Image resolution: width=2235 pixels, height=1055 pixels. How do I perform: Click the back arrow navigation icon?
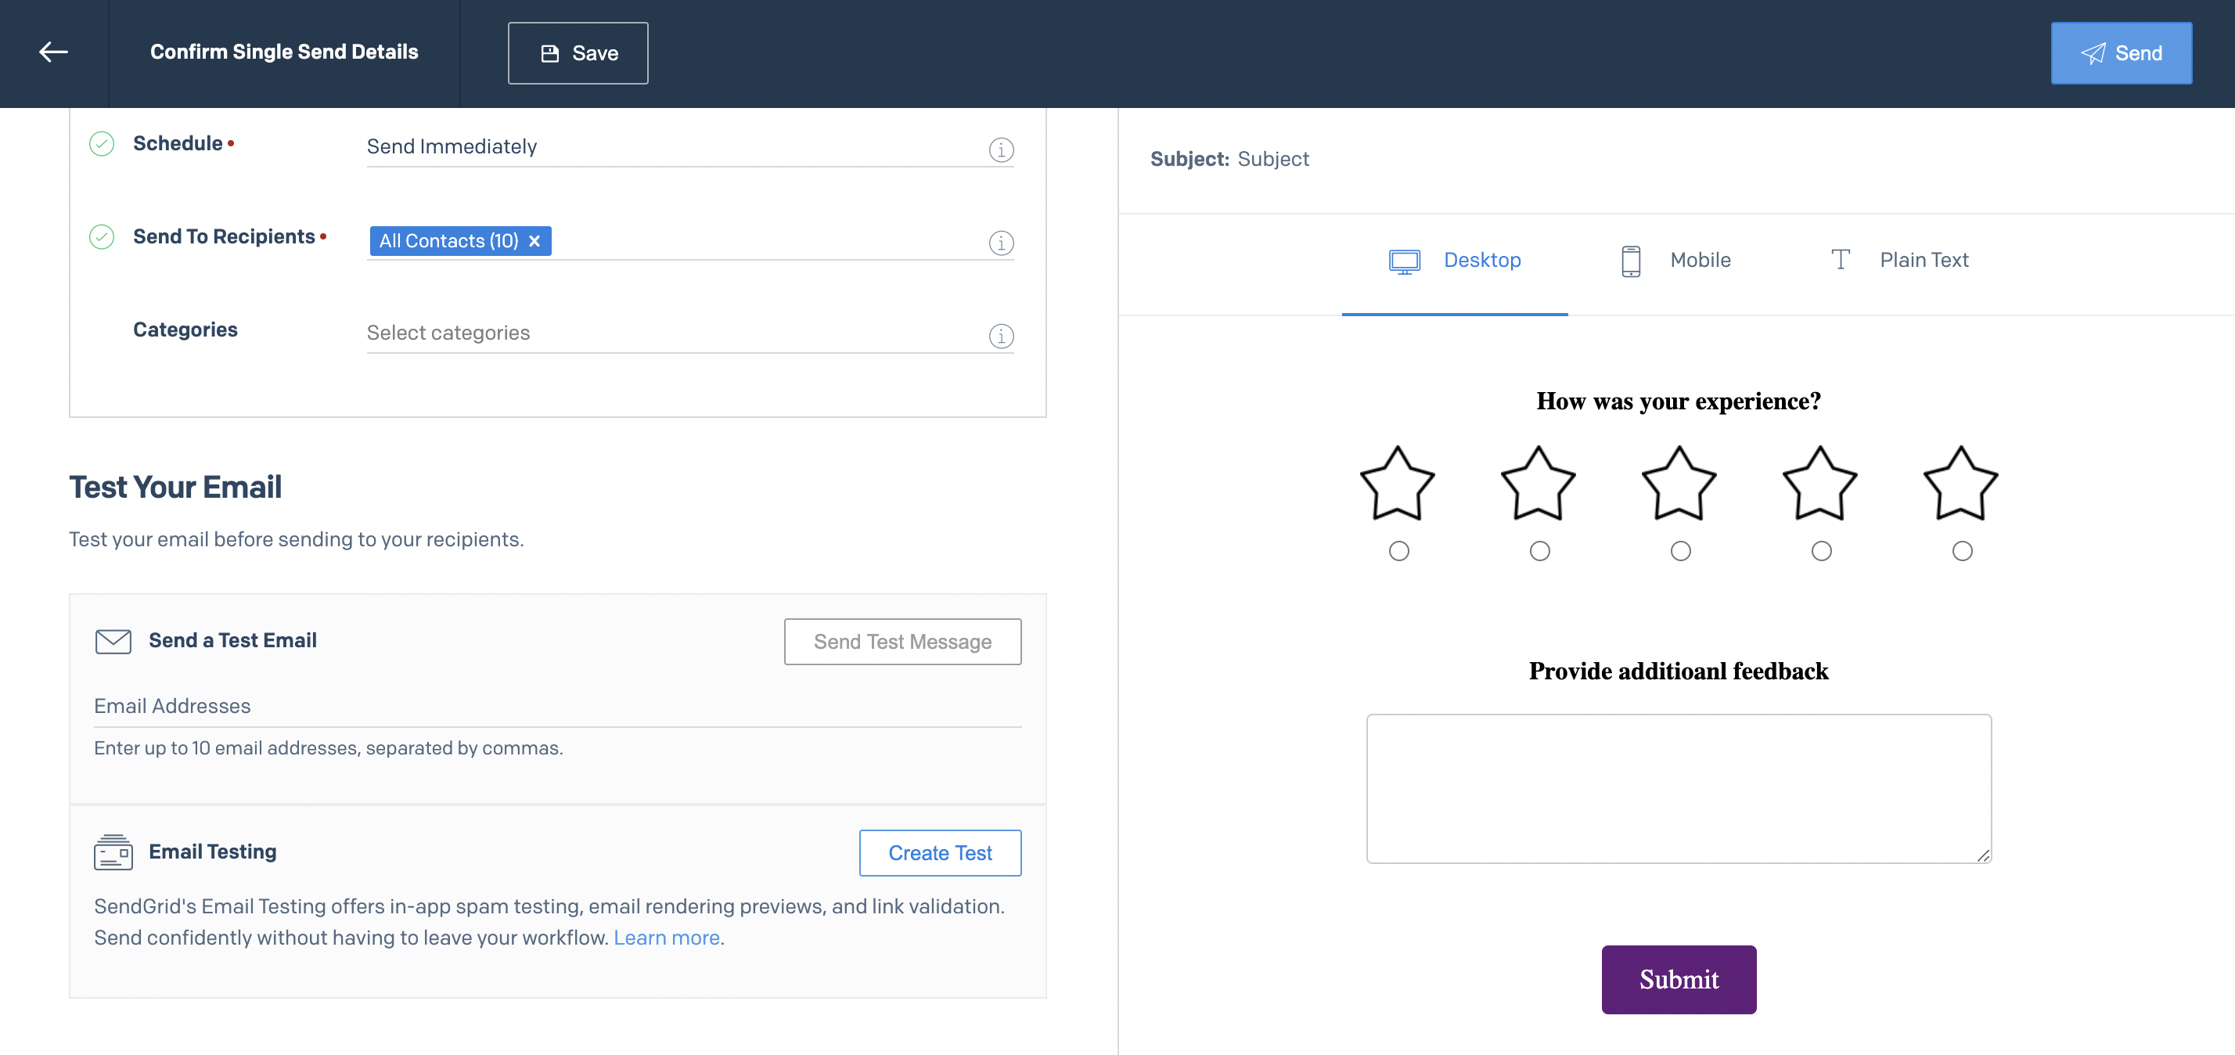[x=52, y=52]
